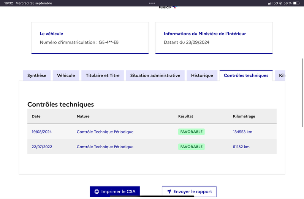The image size is (304, 199).
Task: Select the Contrôles techniques tab
Action: click(x=246, y=75)
